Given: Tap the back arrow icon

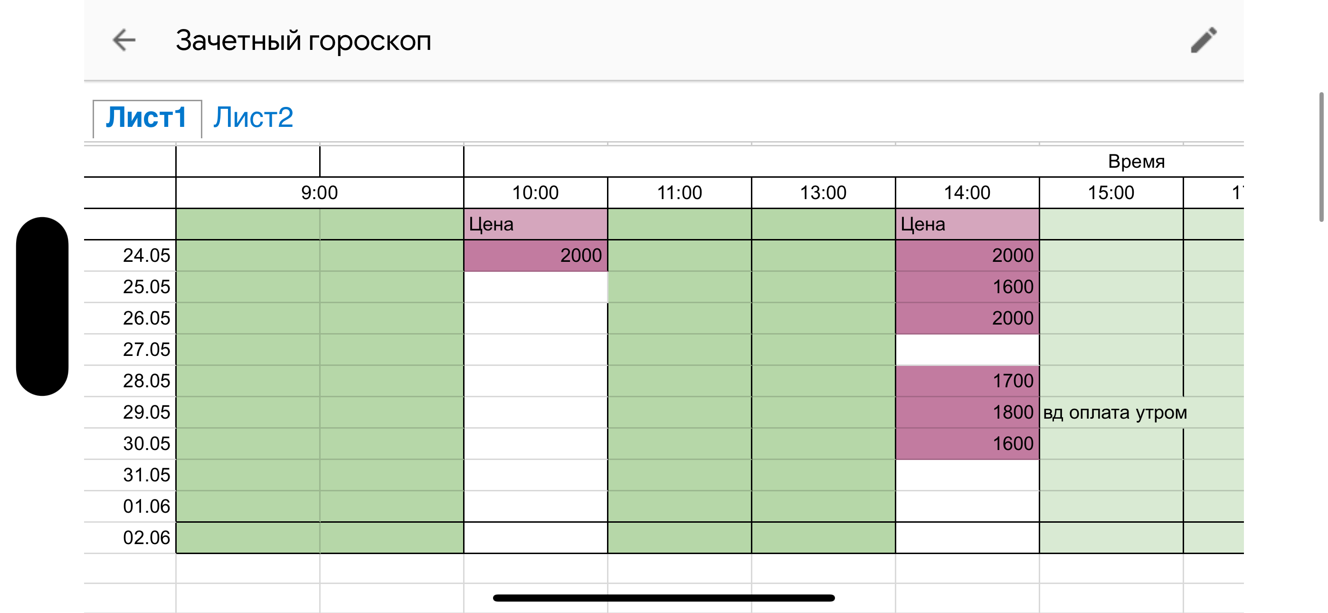Looking at the screenshot, I should tap(123, 40).
